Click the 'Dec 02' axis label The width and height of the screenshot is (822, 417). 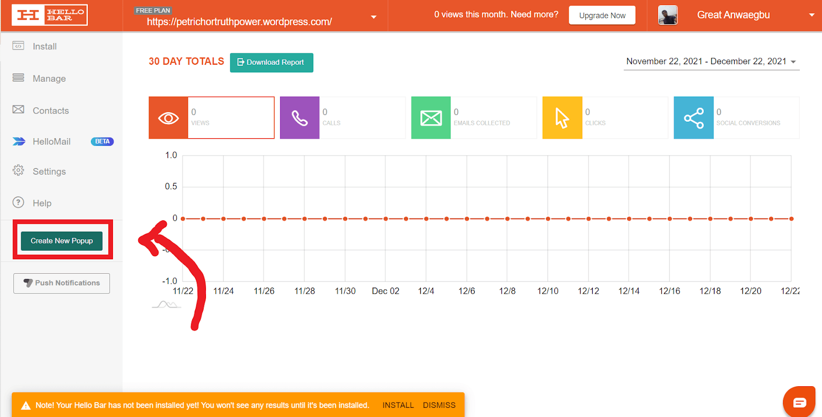(386, 291)
